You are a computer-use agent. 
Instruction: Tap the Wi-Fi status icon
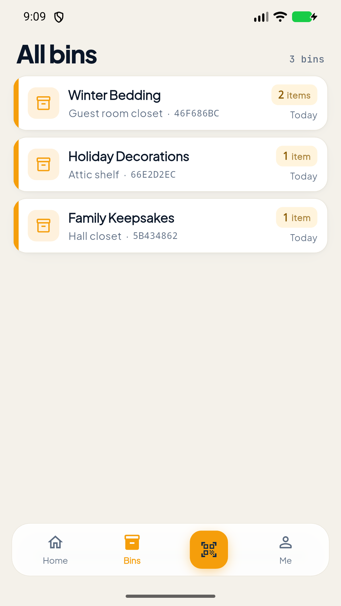(280, 17)
